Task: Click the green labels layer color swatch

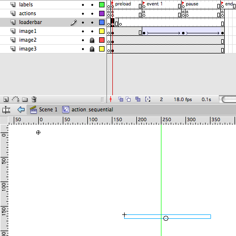Action: pos(102,5)
